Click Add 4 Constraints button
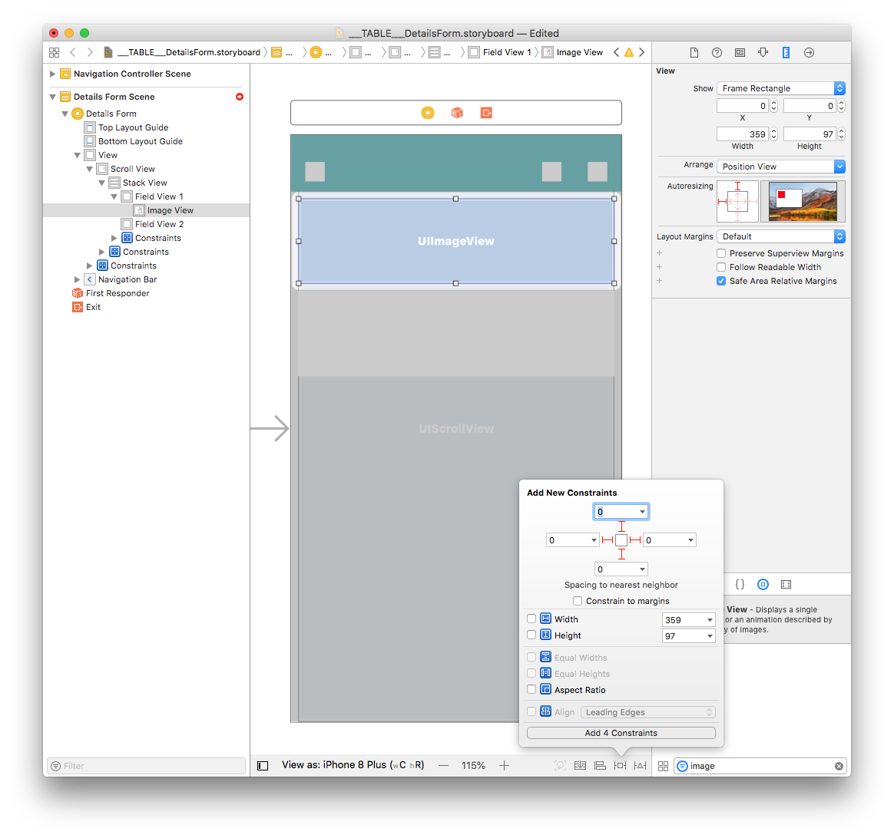This screenshot has width=894, height=838. tap(621, 733)
